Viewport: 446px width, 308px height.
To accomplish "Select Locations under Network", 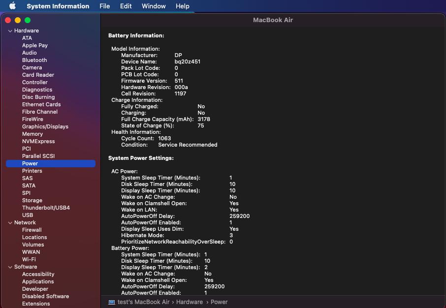I will tap(34, 238).
